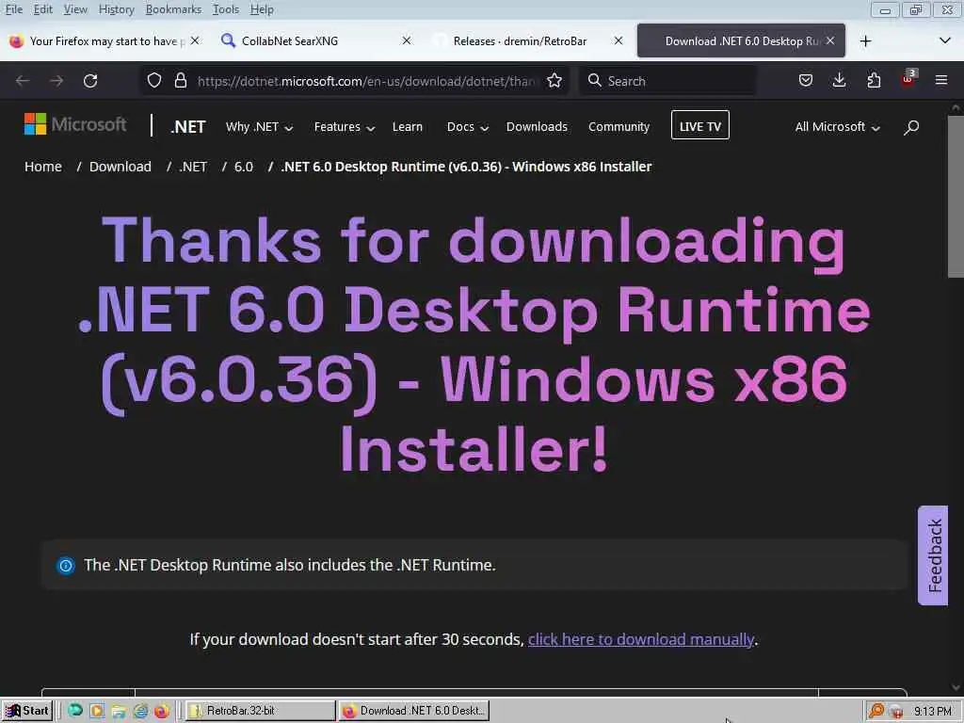This screenshot has height=723, width=964.
Task: Open Save to Pocket icon
Action: (806, 81)
